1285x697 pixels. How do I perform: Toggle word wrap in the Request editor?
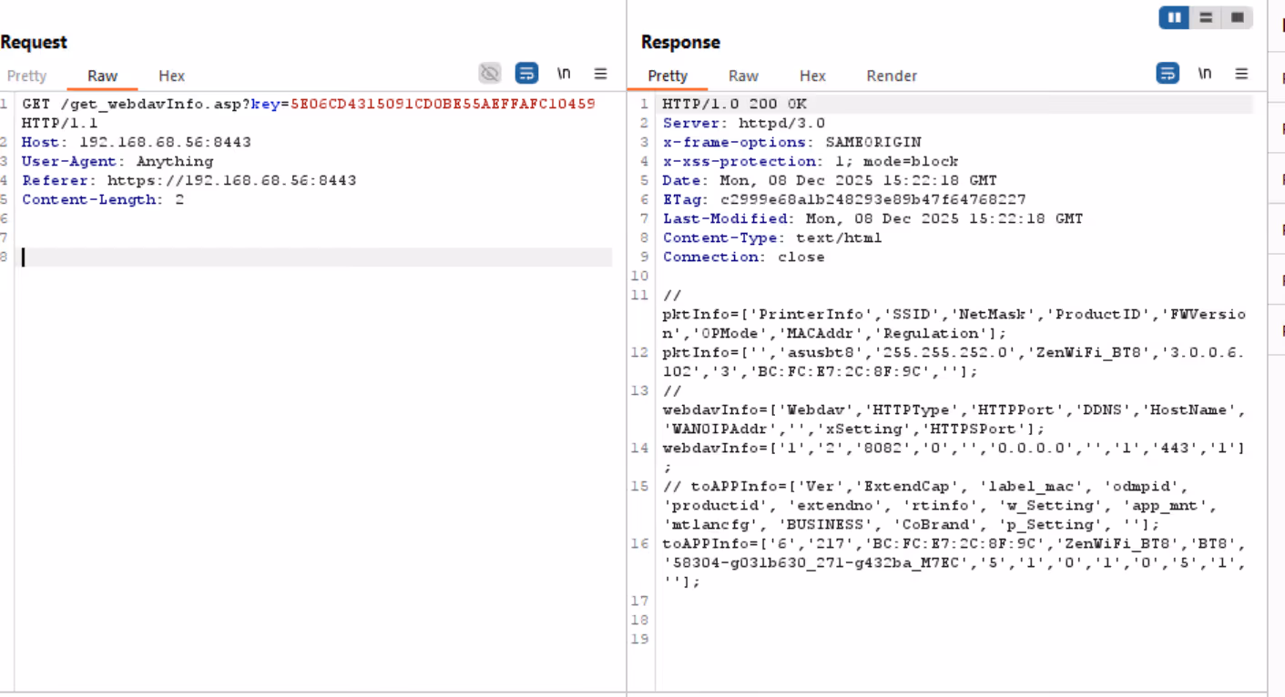coord(526,73)
